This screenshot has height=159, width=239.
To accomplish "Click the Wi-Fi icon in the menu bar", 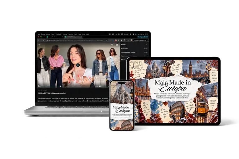I will point(130,34).
